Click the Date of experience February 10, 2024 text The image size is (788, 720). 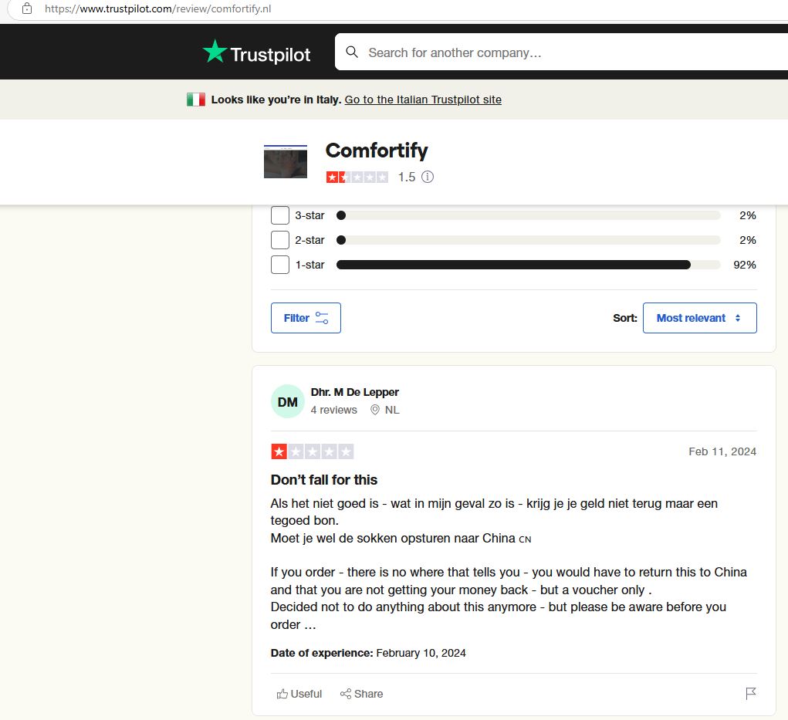pos(368,653)
